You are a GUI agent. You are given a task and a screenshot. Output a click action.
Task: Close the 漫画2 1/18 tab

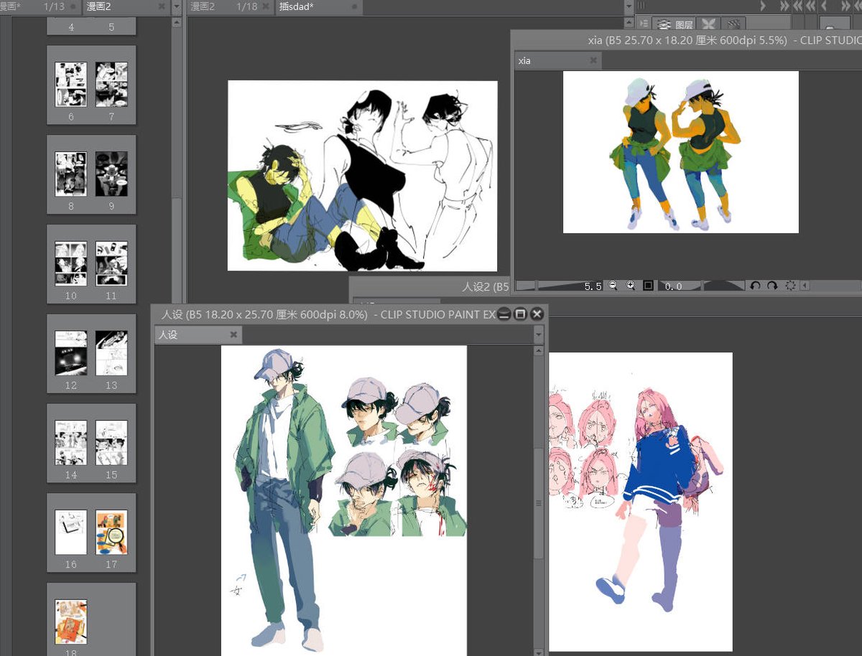(x=267, y=6)
